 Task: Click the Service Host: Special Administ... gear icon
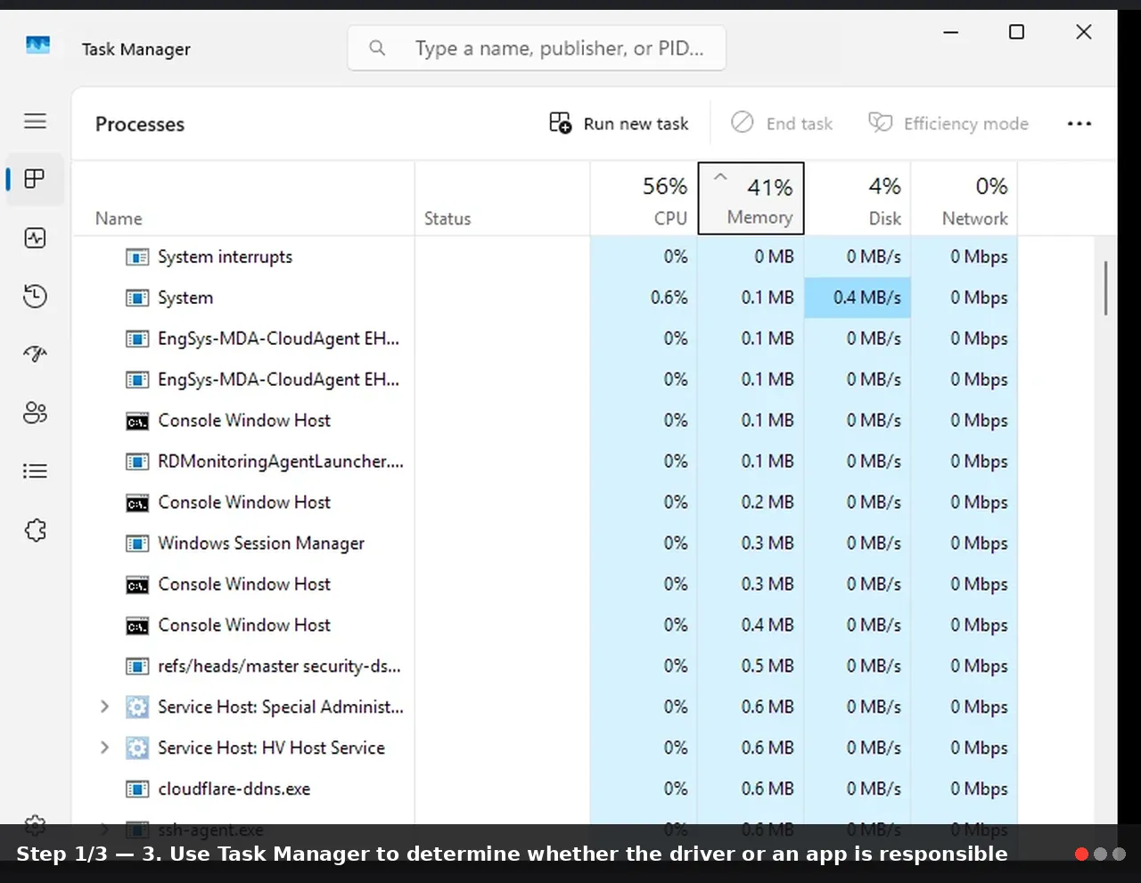click(137, 707)
